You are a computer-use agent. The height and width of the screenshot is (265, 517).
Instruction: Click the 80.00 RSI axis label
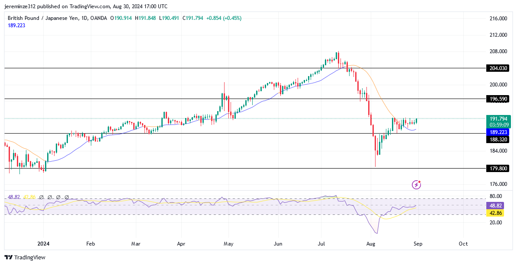click(x=495, y=196)
